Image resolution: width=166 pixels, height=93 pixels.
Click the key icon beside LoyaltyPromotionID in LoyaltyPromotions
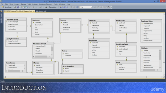tap(7, 41)
